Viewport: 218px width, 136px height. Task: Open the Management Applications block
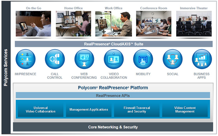89,110
